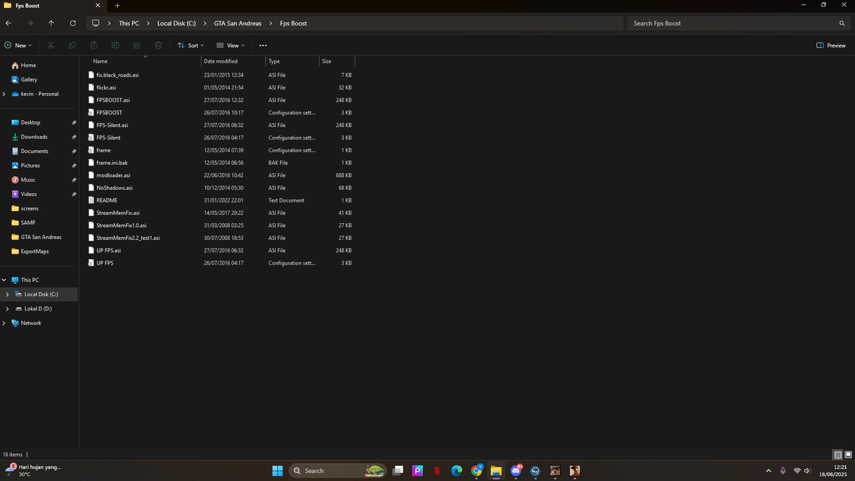Switch to the large thumbnails view toggle

tap(848, 455)
